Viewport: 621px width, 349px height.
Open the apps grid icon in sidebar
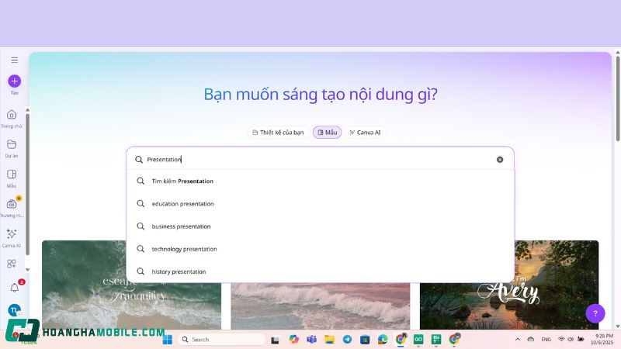coord(12,264)
